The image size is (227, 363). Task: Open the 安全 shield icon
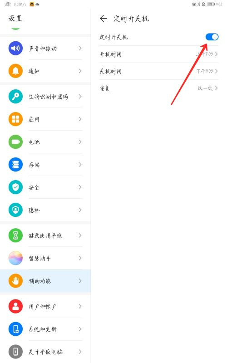click(15, 187)
